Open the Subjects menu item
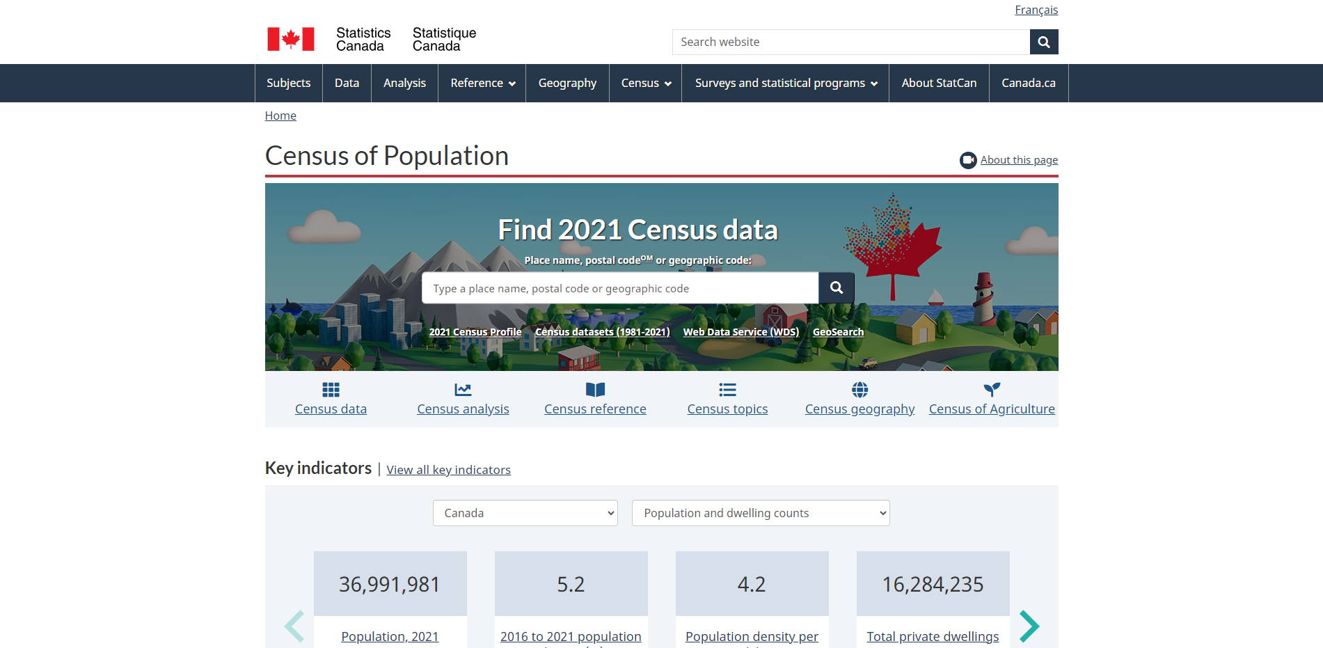Image resolution: width=1323 pixels, height=648 pixels. 289,84
